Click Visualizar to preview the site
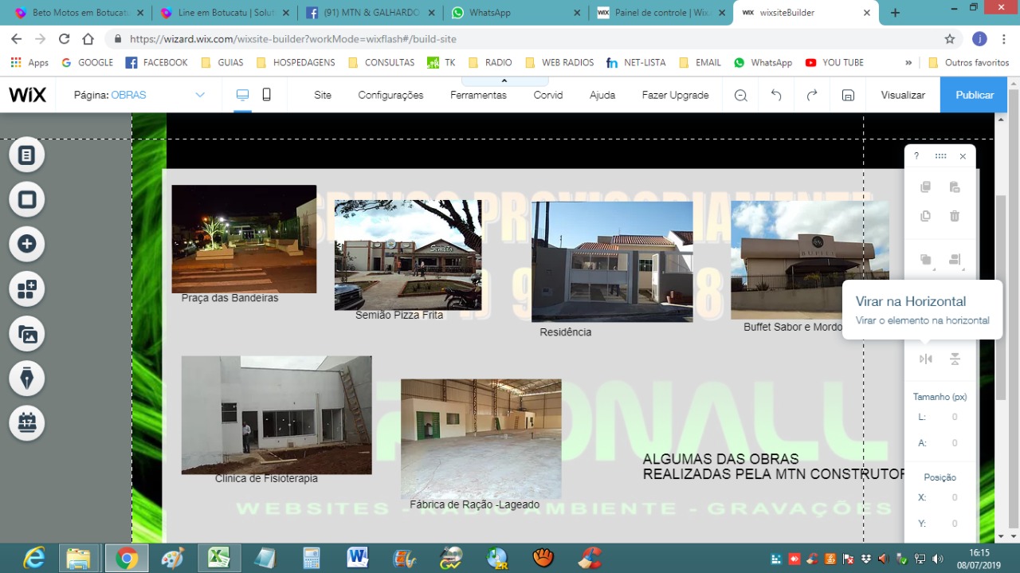The width and height of the screenshot is (1020, 573). (903, 95)
